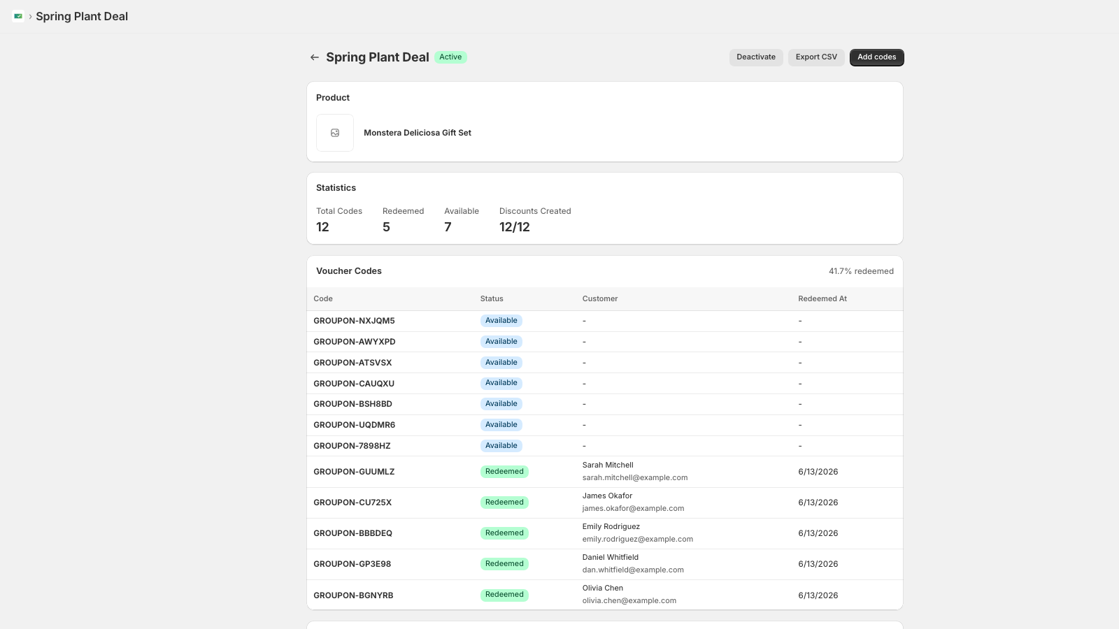Select code GROUPON-AWYXPD
The image size is (1119, 629).
point(355,342)
